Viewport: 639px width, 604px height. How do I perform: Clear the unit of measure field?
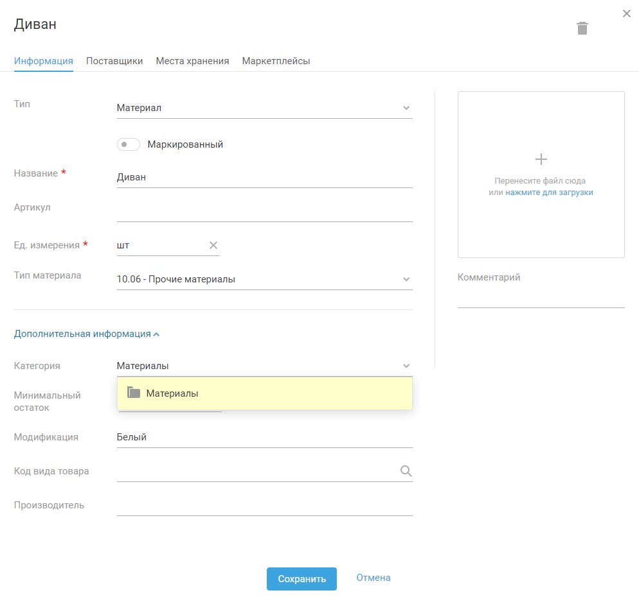[213, 245]
